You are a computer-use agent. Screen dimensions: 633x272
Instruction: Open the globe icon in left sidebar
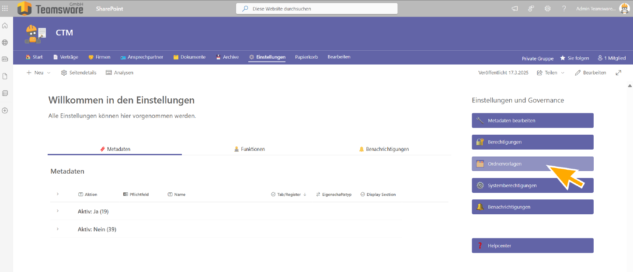[x=5, y=42]
